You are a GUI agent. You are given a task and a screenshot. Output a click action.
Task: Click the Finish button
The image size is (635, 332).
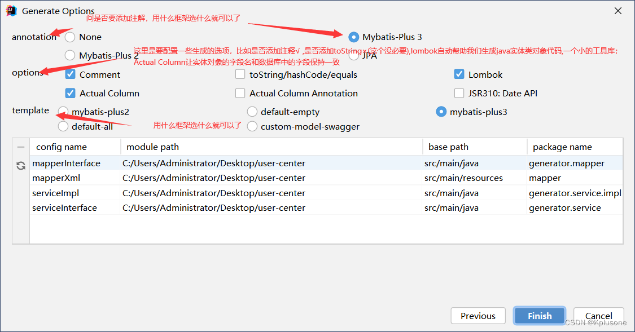click(540, 316)
